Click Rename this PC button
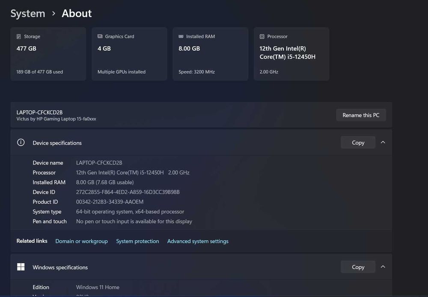The image size is (428, 297). click(361, 115)
